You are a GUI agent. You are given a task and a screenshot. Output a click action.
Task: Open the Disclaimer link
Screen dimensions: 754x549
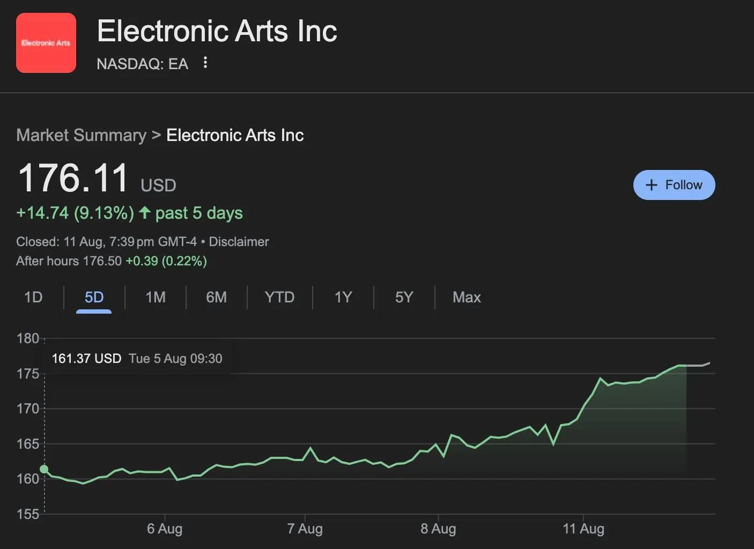239,242
